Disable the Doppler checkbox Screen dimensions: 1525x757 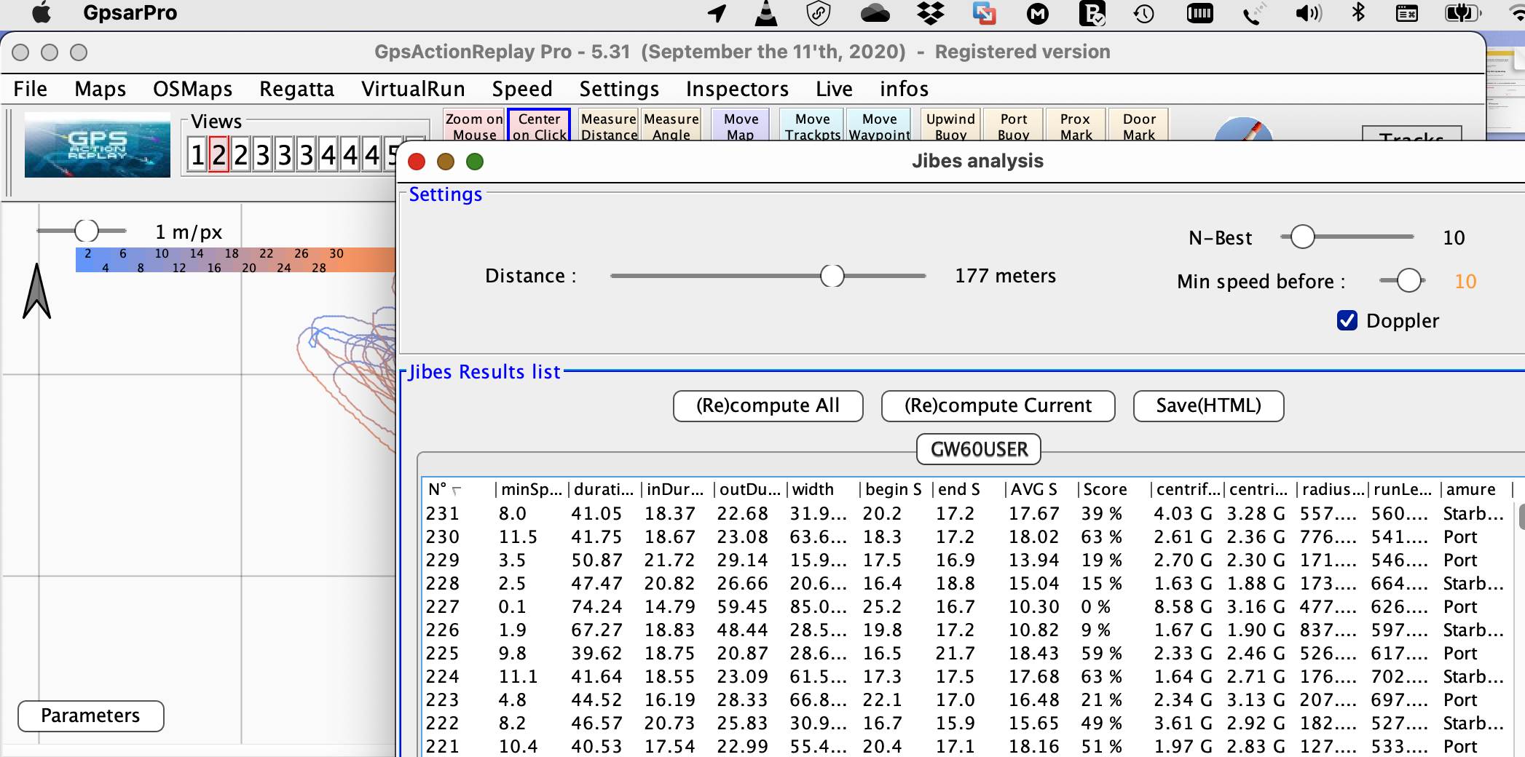[1347, 320]
